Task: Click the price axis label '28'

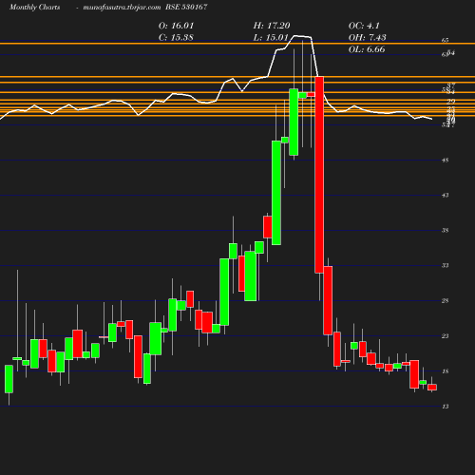Action: (x=446, y=301)
